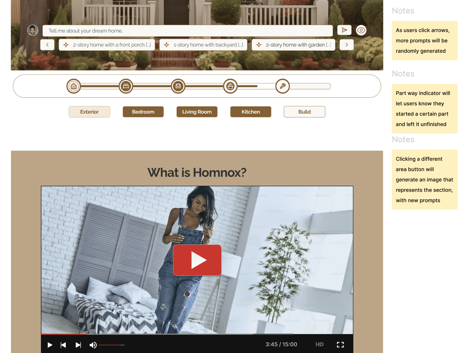This screenshot has width=470, height=353.
Task: Switch to the Bedroom section
Action: click(143, 112)
